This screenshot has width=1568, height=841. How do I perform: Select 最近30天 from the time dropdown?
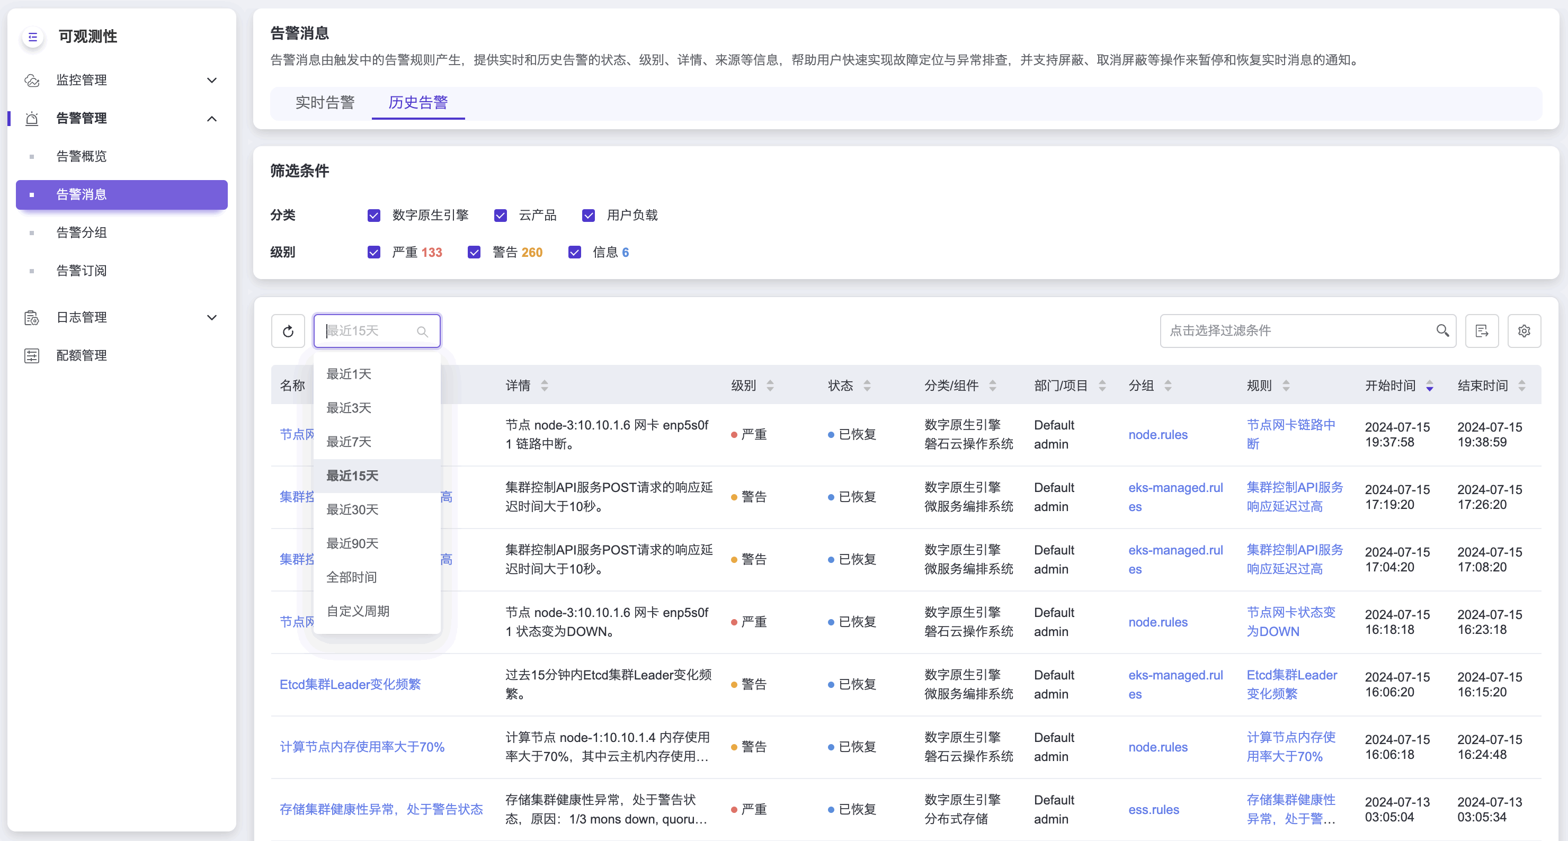coord(352,509)
